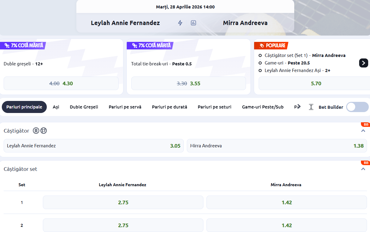Viewport: 370px width, 232px height.
Task: Select boosted odds 4.30 for Duble greșeli 12+
Action: click(x=61, y=83)
